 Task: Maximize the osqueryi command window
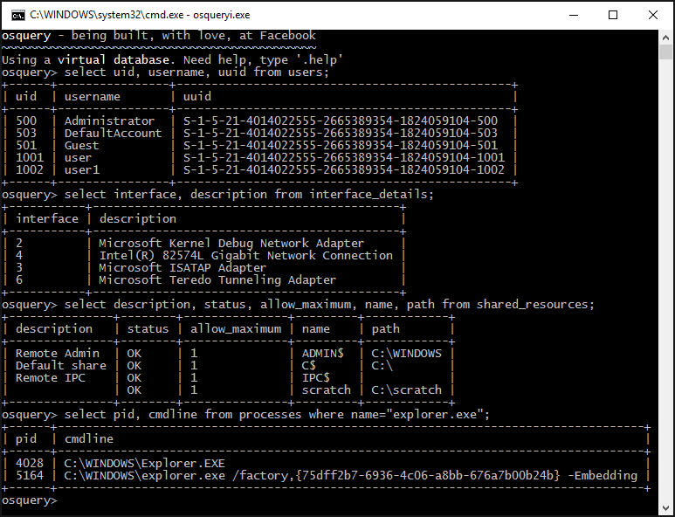coord(613,15)
